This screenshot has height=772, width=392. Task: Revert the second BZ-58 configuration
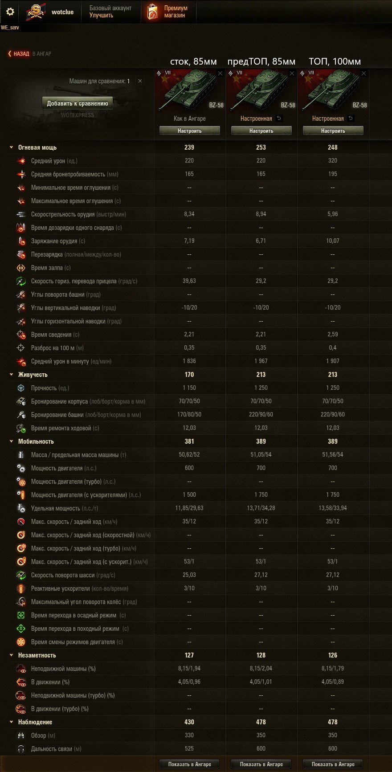coord(279,118)
